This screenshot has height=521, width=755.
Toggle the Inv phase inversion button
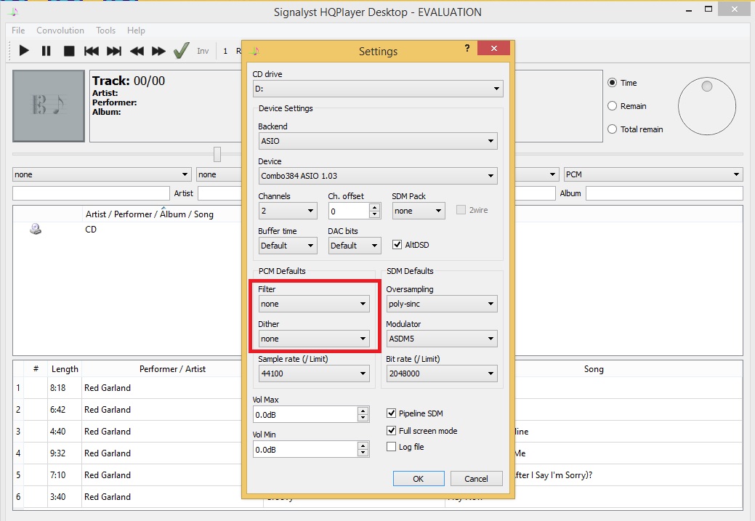[203, 51]
